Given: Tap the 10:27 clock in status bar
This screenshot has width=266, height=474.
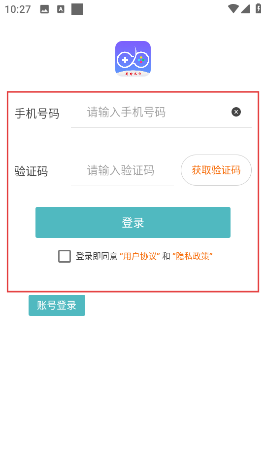Looking at the screenshot, I should [18, 9].
